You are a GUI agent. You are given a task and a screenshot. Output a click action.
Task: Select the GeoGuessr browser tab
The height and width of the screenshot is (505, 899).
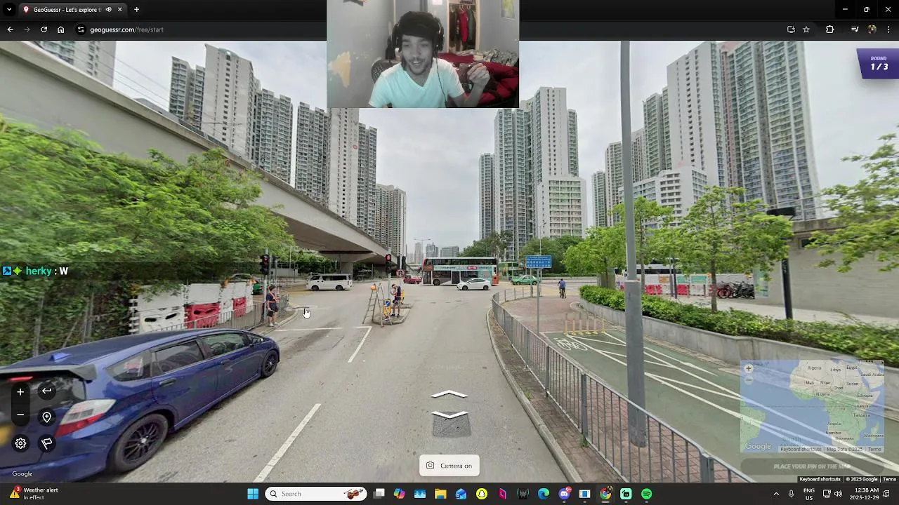click(72, 10)
